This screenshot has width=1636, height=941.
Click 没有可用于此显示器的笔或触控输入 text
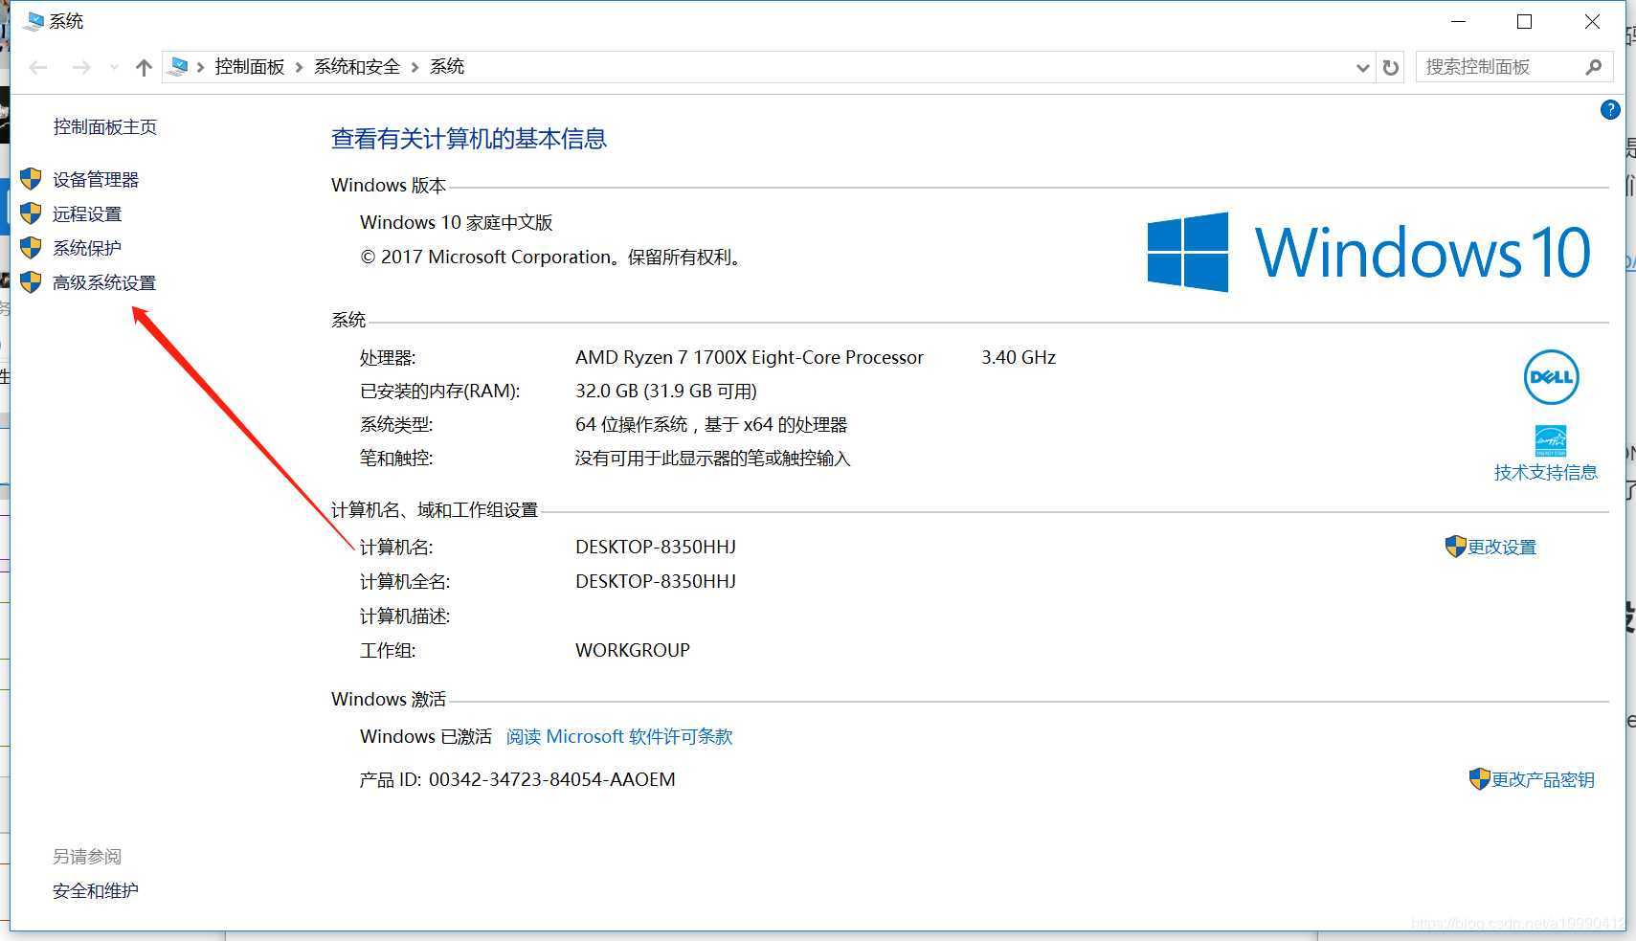713,459
